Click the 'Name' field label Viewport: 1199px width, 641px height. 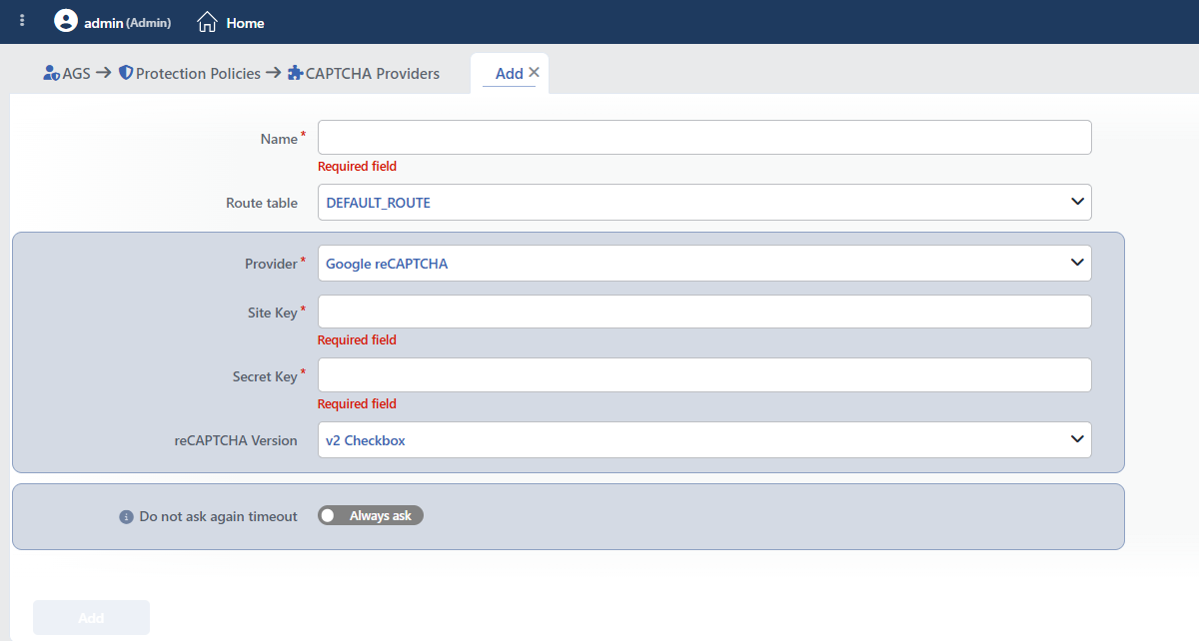click(x=279, y=139)
